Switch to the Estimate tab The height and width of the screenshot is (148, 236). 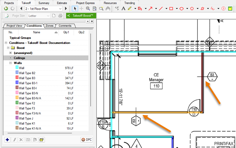pyautogui.click(x=61, y=3)
